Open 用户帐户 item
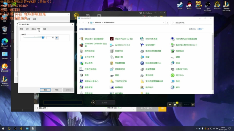234x131 pixels. [147, 87]
